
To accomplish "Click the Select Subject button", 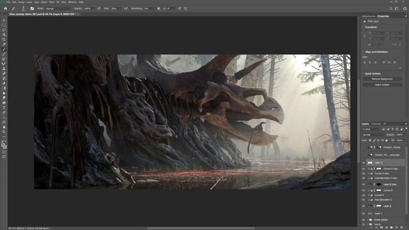I will tap(382, 85).
